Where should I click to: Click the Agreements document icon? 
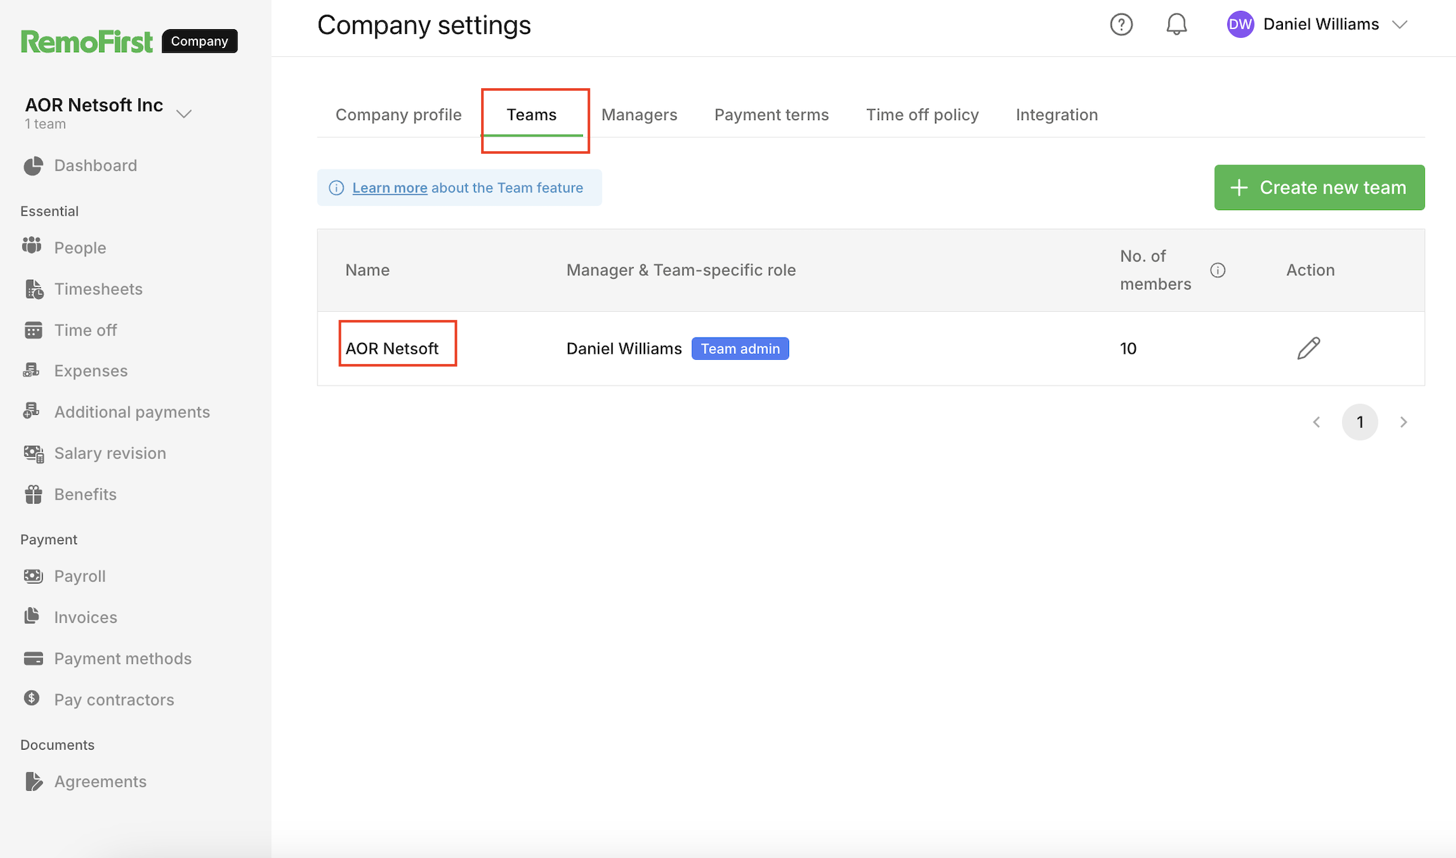(33, 781)
